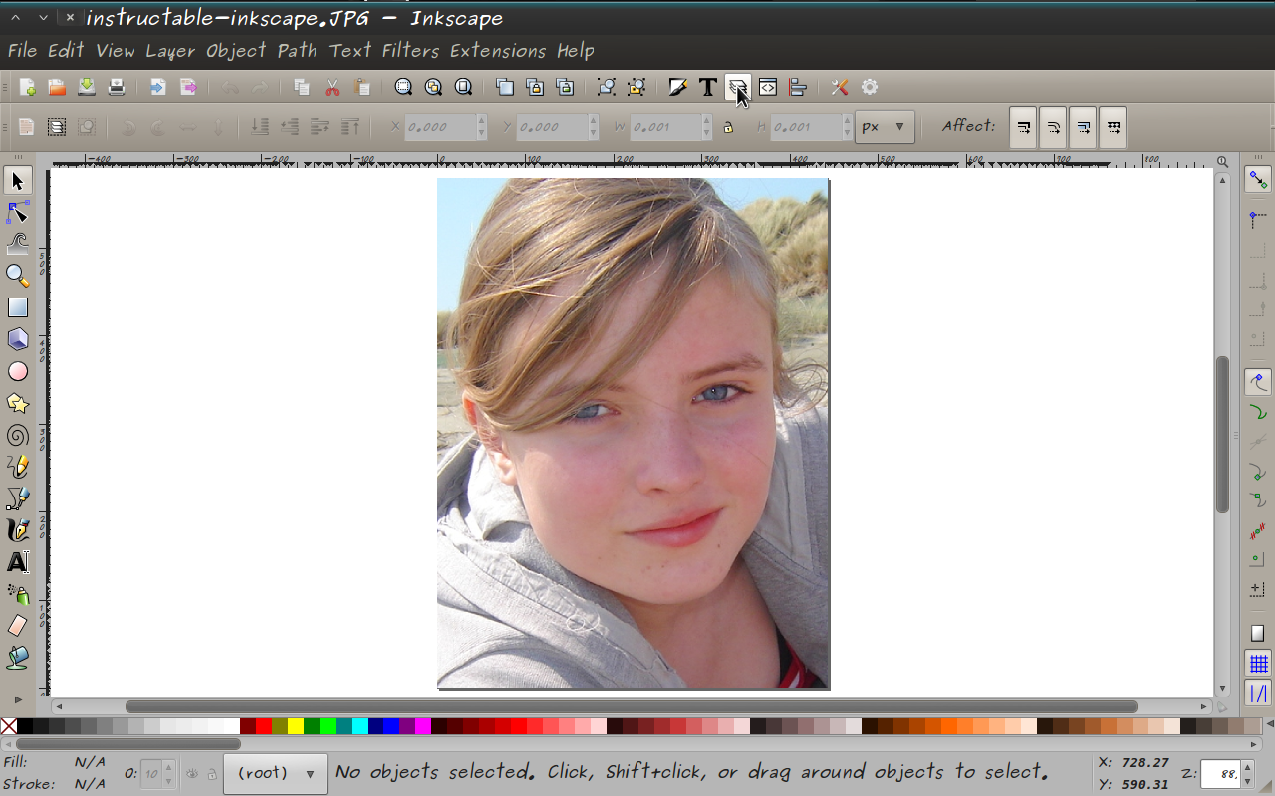Select the Calligraphy tool
The width and height of the screenshot is (1275, 796).
click(18, 530)
